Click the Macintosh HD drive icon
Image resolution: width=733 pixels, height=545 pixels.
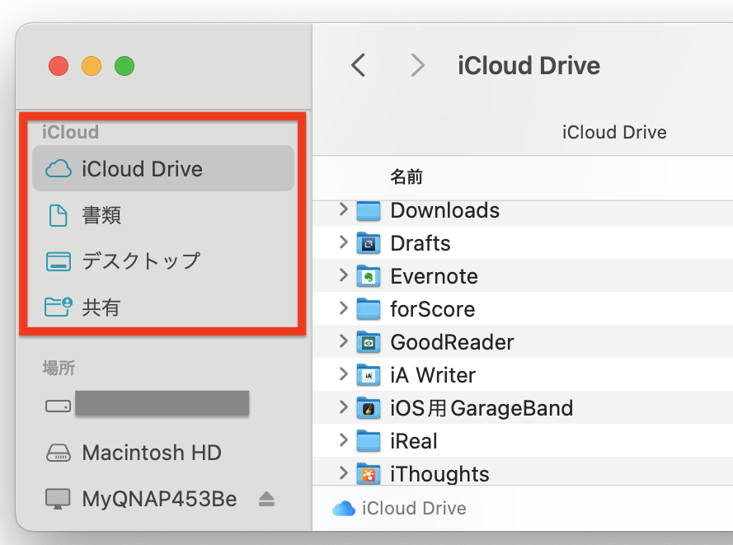tap(58, 453)
